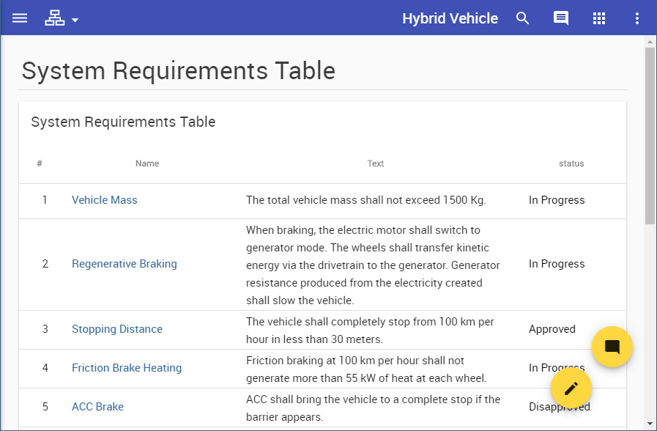Screen dimensions: 657x431
Task: Click the Name column header
Action: tap(147, 163)
